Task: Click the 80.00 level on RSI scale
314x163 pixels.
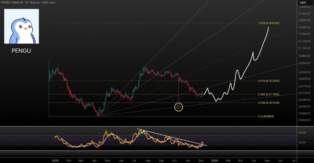Action: coord(303,133)
